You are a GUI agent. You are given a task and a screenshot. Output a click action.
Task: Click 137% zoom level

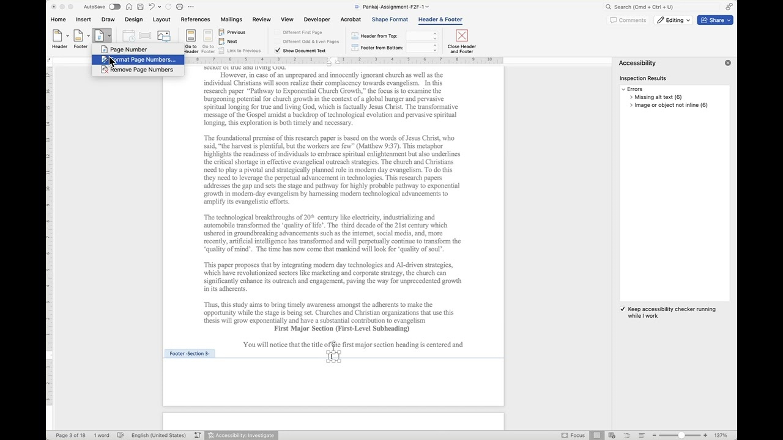click(721, 435)
